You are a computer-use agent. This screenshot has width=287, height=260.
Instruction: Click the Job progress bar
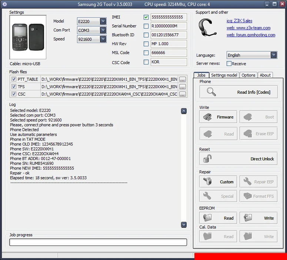coord(98,242)
